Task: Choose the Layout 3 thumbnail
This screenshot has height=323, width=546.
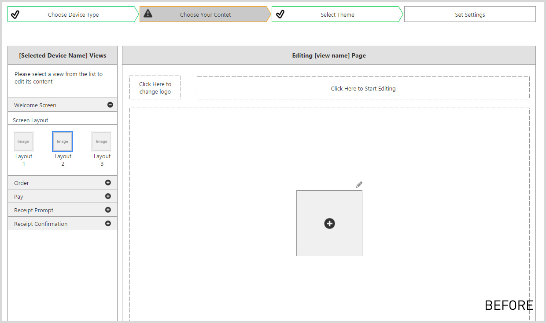Action: (102, 142)
